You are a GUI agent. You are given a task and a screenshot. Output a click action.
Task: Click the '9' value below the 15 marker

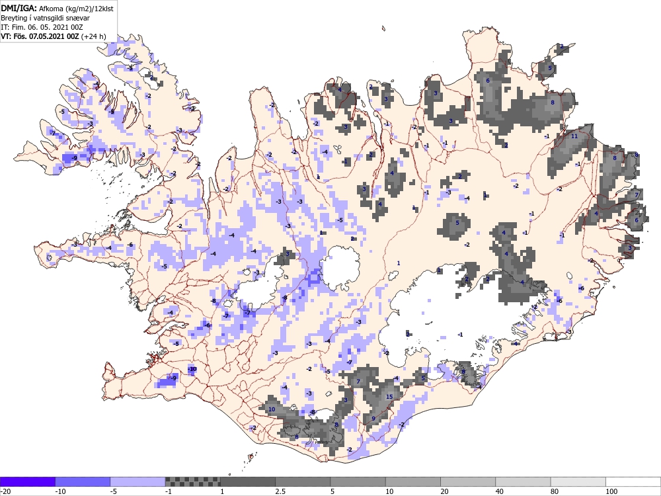click(x=373, y=419)
